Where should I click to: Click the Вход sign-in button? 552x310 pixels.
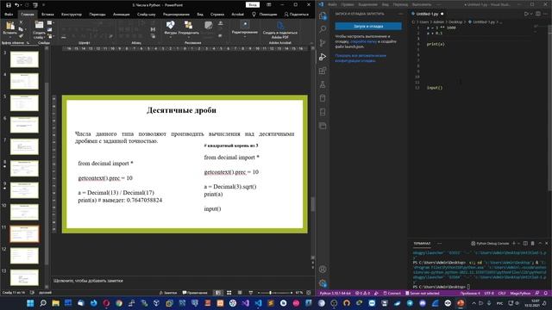click(x=253, y=5)
